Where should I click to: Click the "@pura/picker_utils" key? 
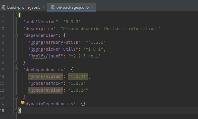point(53,49)
